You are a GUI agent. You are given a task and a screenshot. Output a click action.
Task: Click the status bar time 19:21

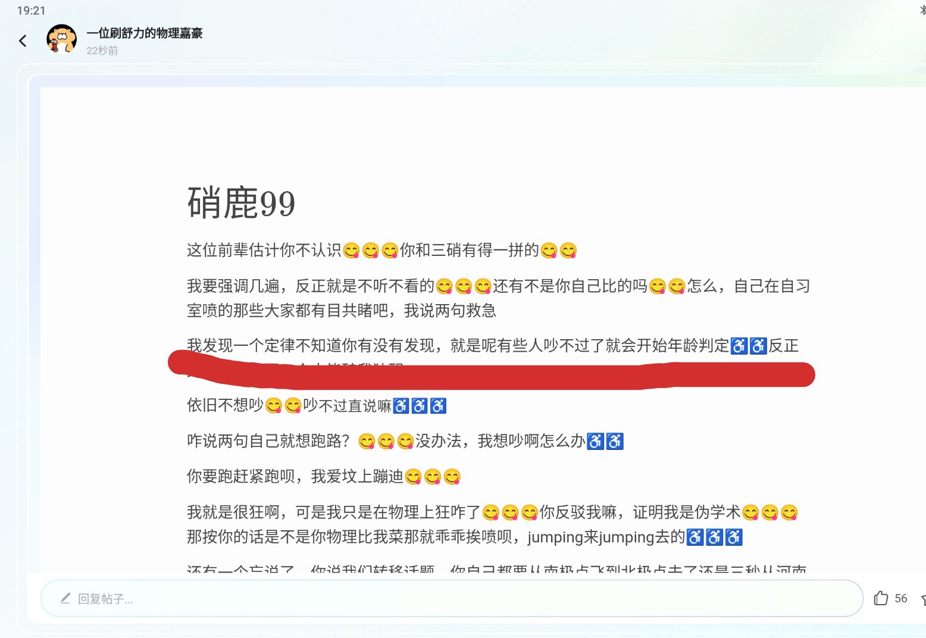click(x=31, y=10)
